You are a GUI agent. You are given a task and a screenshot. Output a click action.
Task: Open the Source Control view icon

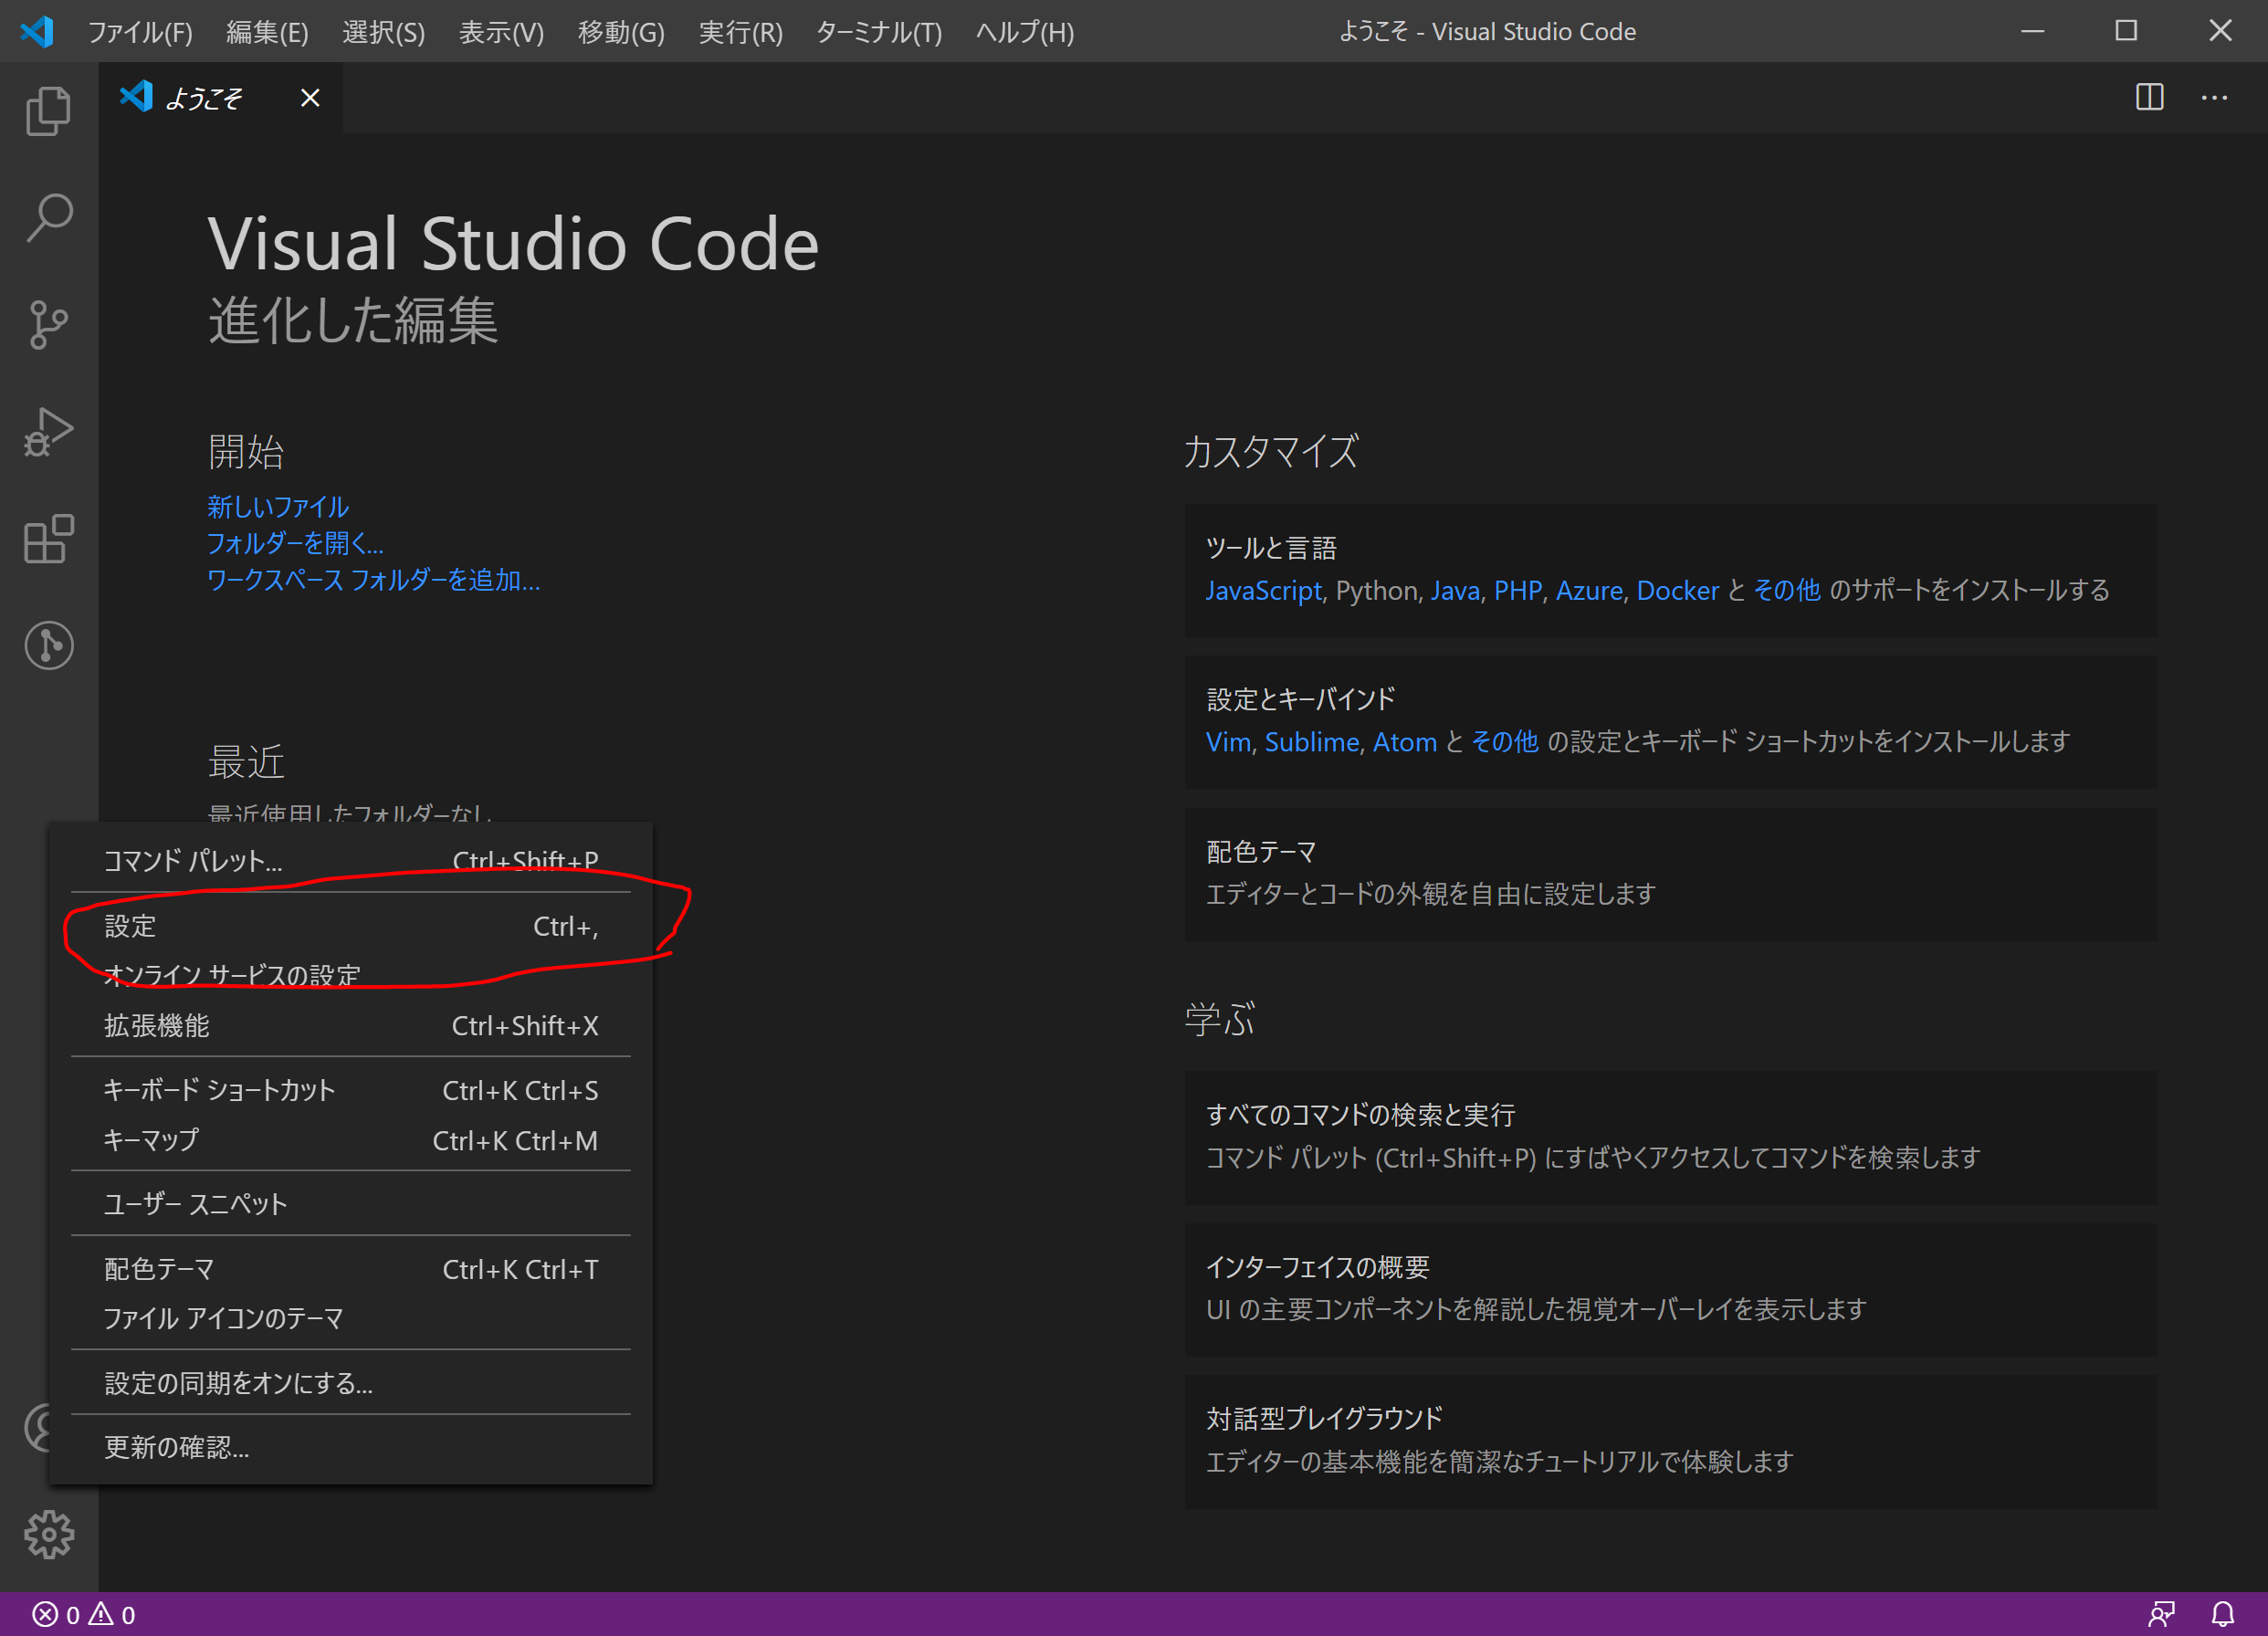(48, 324)
